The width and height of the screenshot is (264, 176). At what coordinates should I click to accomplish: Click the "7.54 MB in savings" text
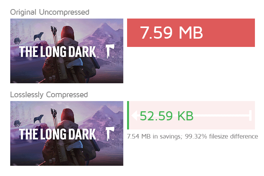[x=155, y=136]
